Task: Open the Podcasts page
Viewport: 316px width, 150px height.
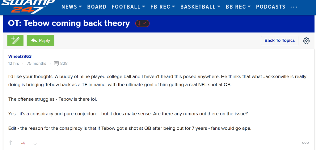Action: coord(271,7)
